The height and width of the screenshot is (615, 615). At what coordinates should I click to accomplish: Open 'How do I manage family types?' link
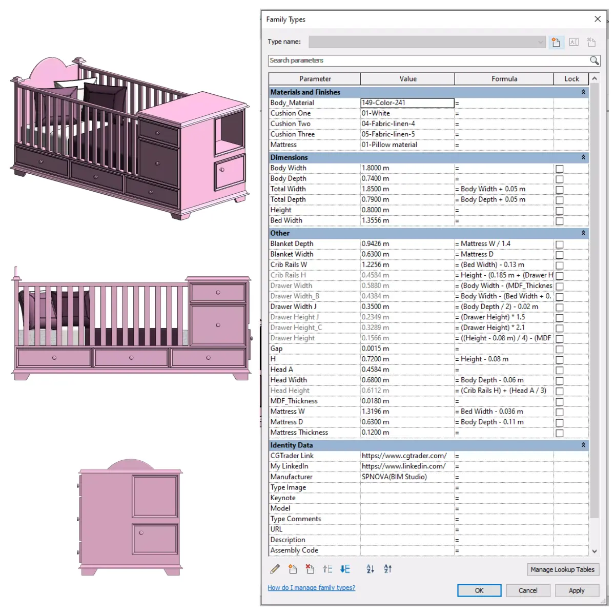click(x=311, y=588)
